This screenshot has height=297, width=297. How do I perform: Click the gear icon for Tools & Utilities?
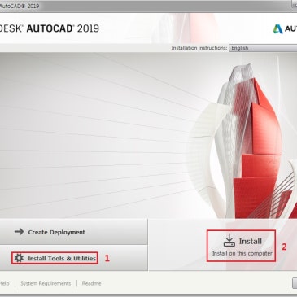pos(19,258)
